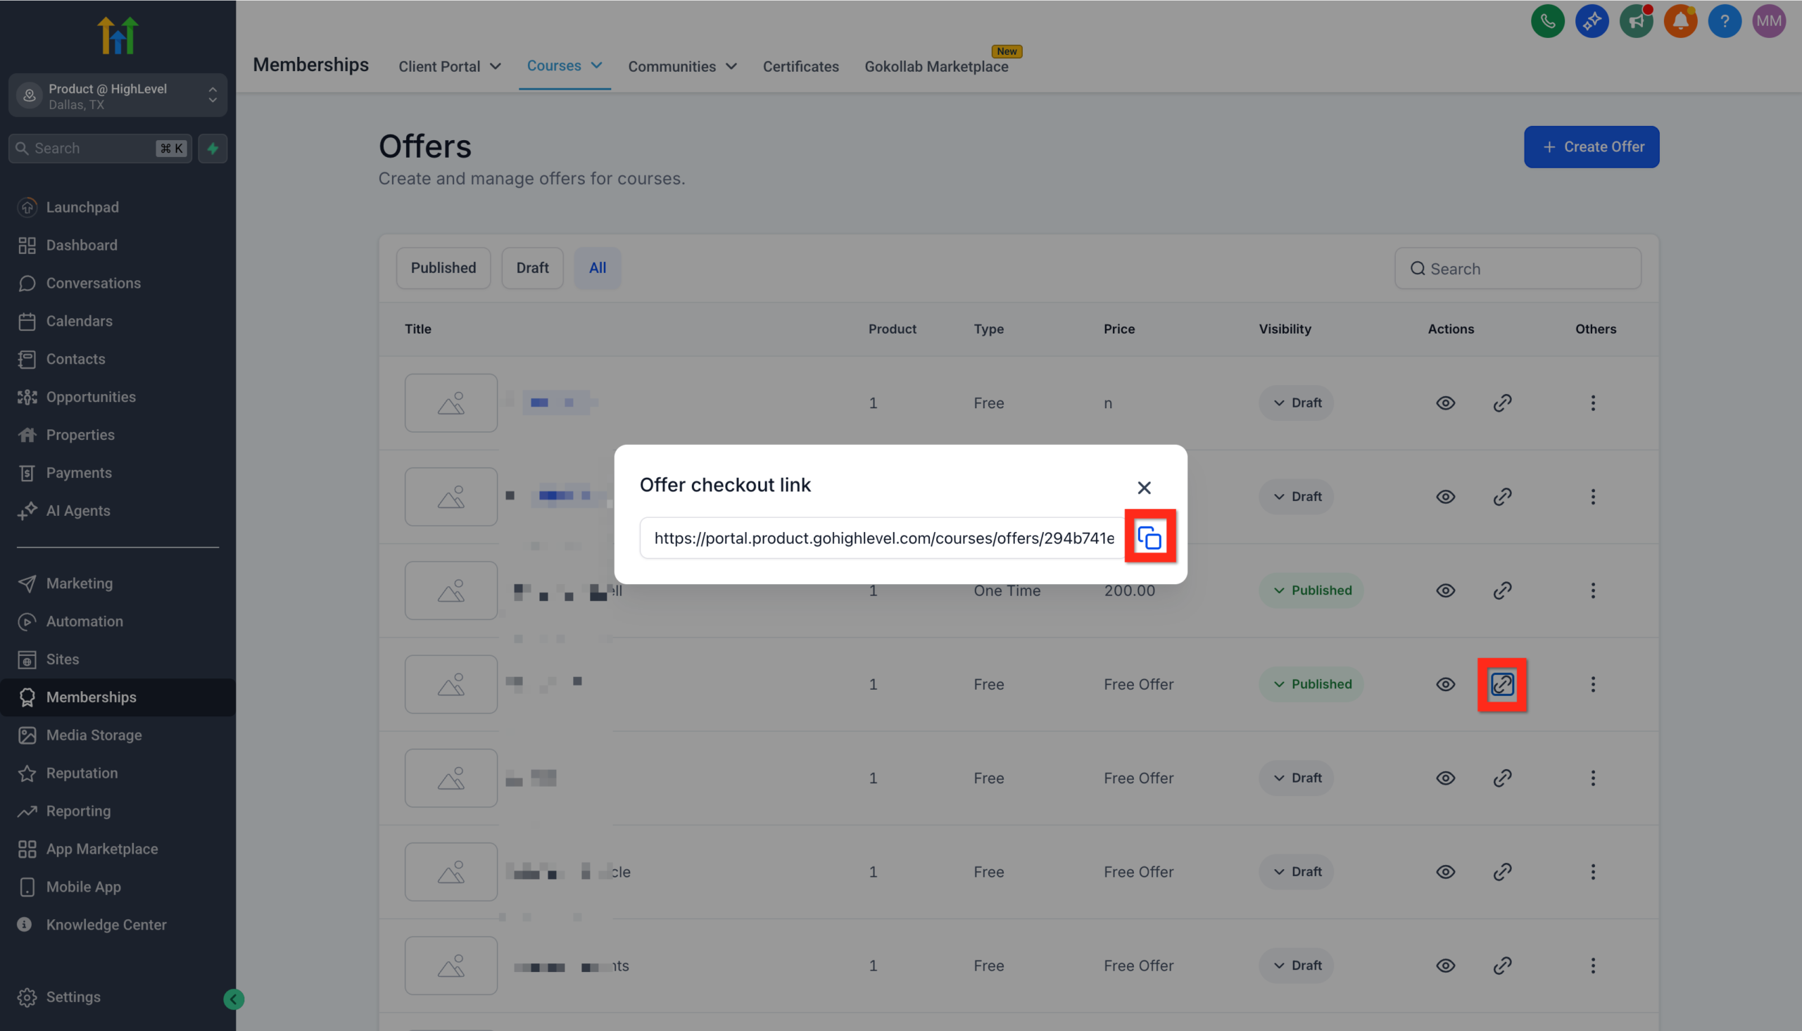
Task: Select AI Agents from sidebar
Action: (78, 510)
